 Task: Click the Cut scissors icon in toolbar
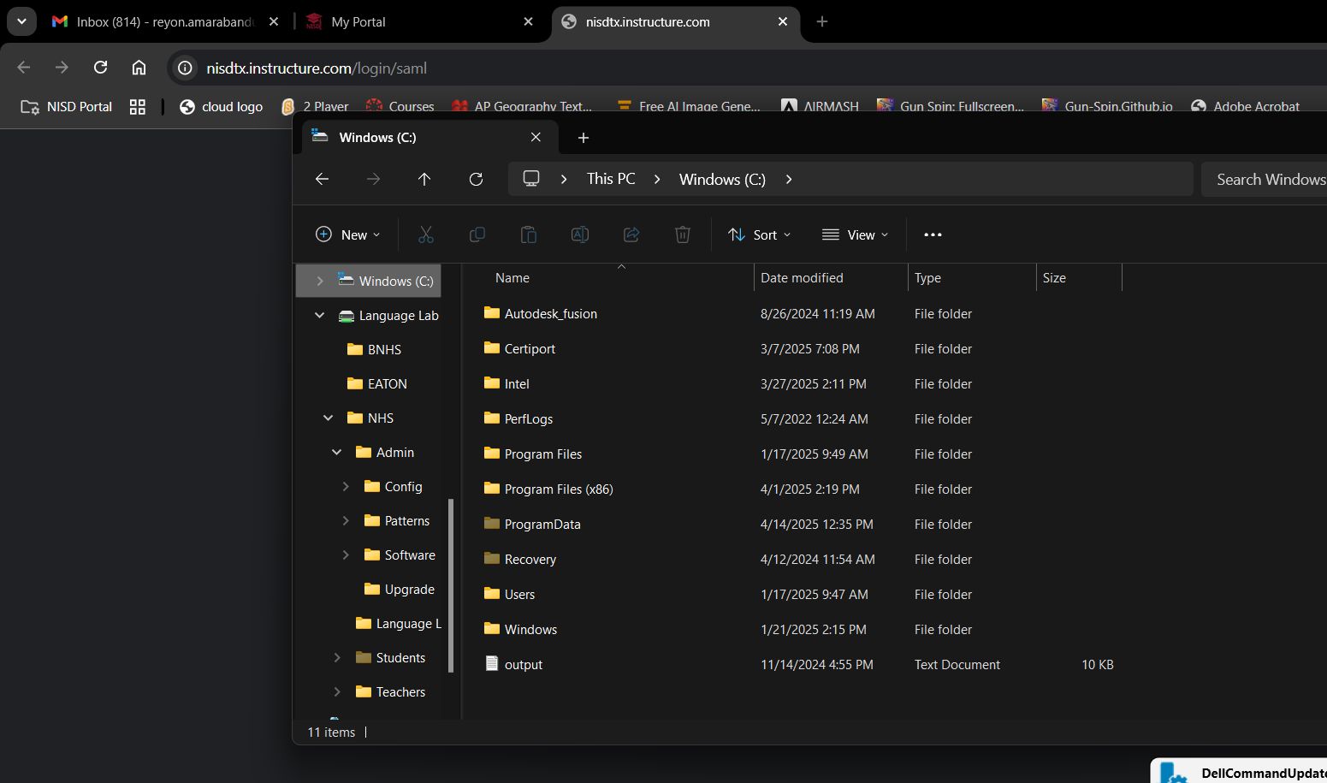pyautogui.click(x=426, y=234)
